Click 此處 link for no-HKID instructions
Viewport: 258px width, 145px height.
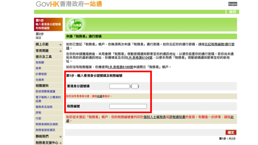click(100, 96)
